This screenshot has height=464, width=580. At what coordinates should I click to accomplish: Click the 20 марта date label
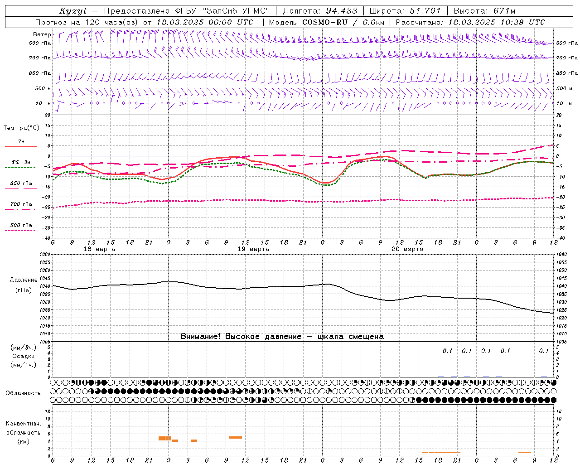408,249
